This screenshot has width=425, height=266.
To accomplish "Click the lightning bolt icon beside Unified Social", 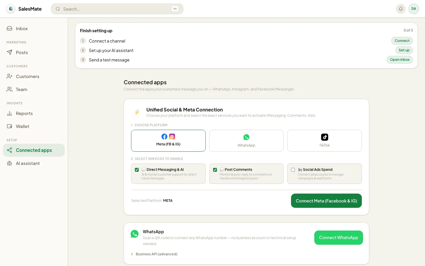I will [137, 112].
